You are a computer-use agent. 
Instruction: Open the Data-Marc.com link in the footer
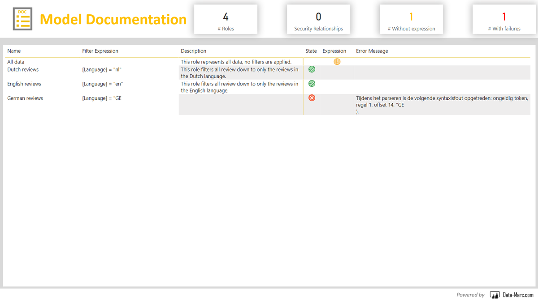point(518,295)
